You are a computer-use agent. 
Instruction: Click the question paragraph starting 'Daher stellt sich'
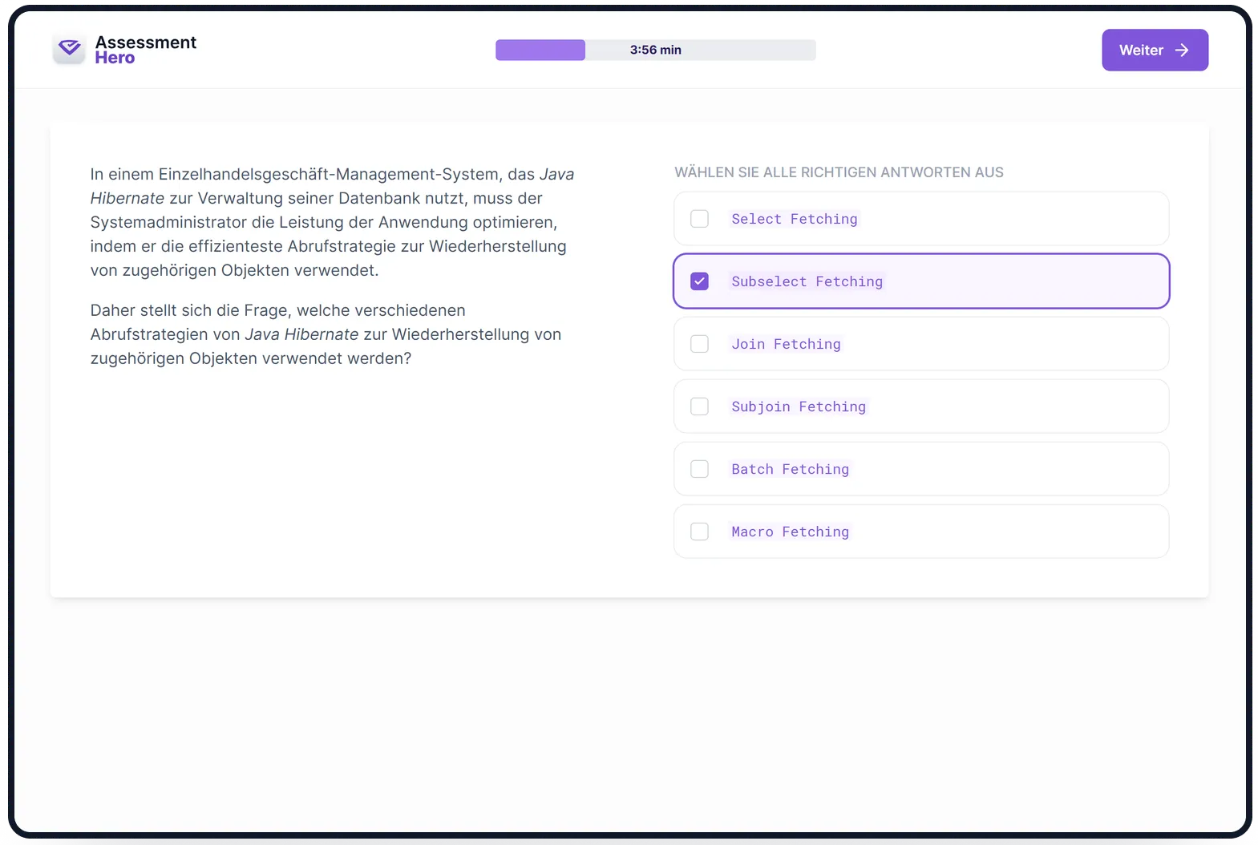coord(326,334)
